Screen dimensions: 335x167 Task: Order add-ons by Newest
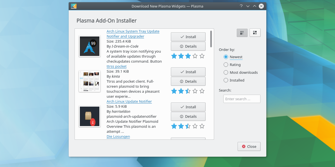[x=233, y=57]
